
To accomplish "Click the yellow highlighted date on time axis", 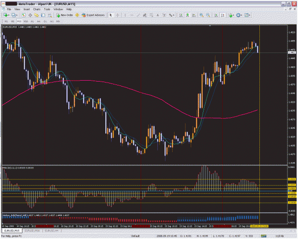I will (259, 226).
